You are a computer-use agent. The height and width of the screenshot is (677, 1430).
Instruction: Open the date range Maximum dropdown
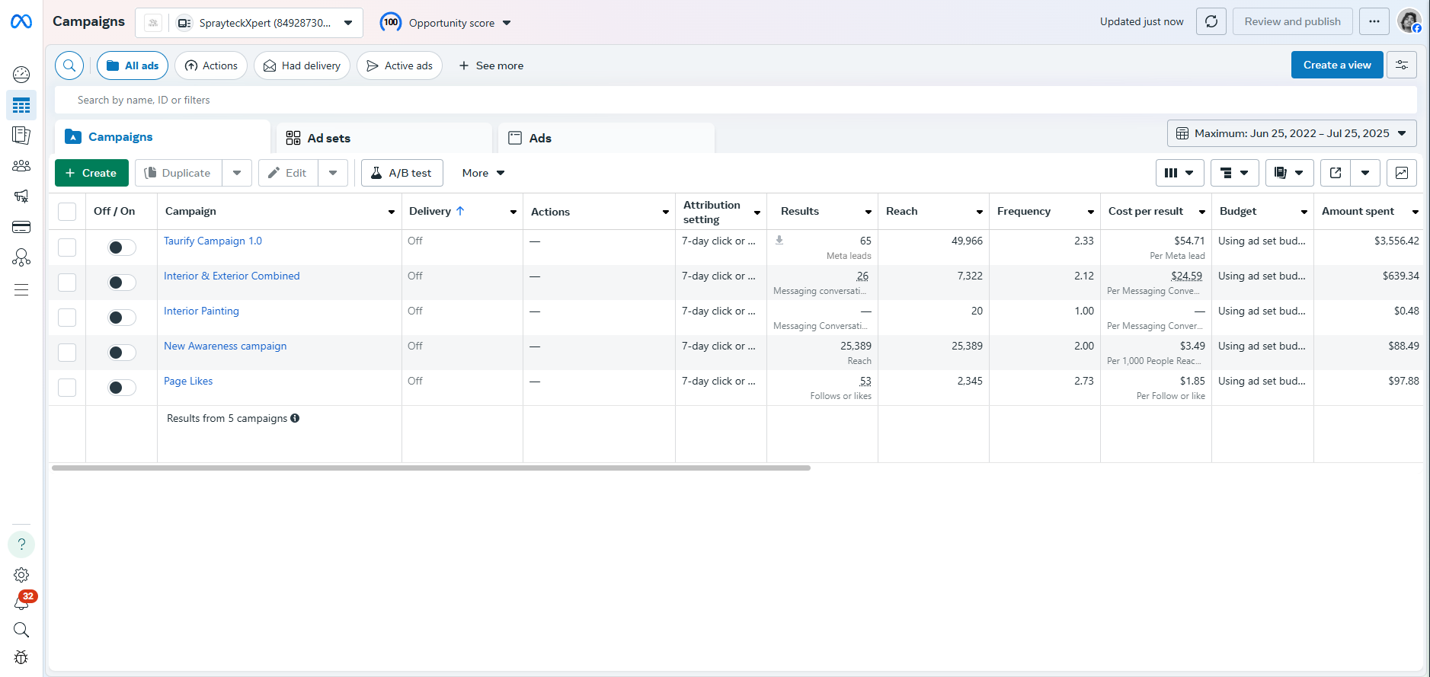(1292, 133)
